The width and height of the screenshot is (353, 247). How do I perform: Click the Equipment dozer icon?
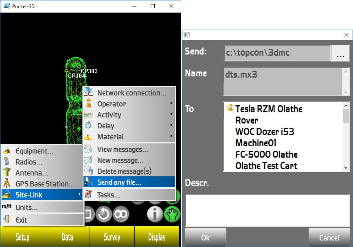7,151
